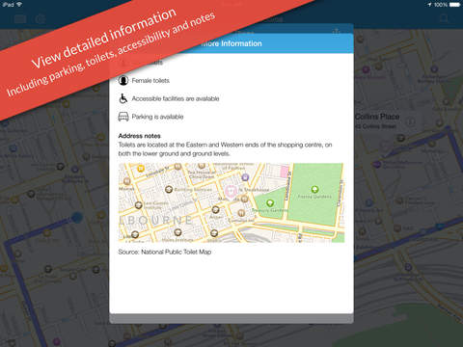Tap the share icon above the popup
The image size is (463, 347).
pos(336,32)
